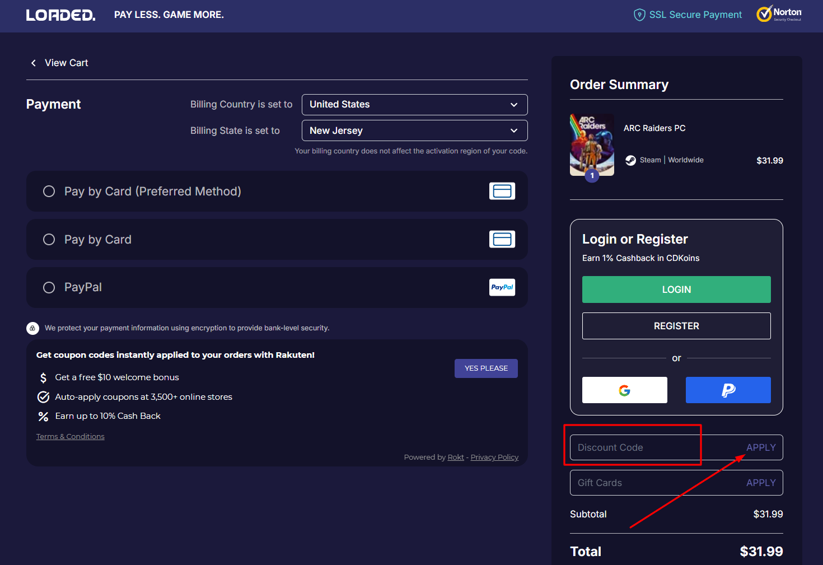Click the Worldwide region label
The width and height of the screenshot is (823, 565).
(686, 160)
